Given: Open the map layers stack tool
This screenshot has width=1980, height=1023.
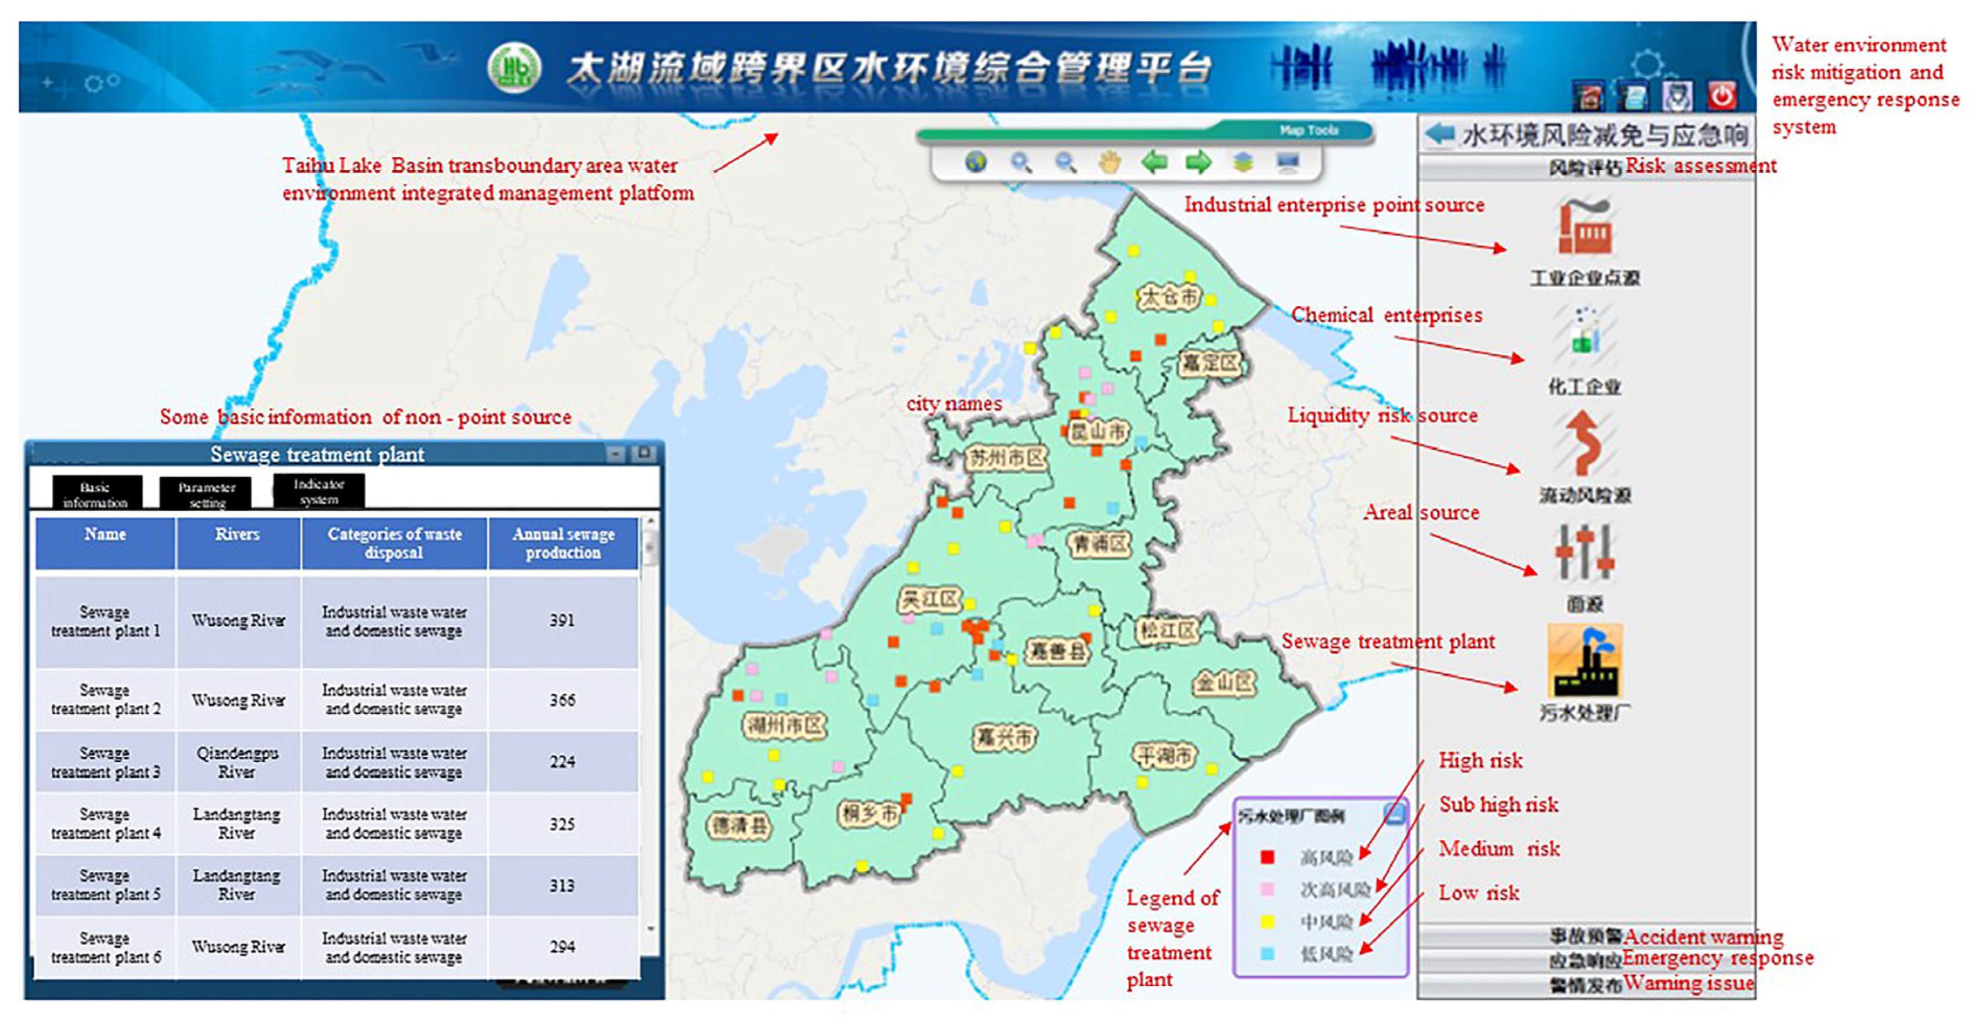Looking at the screenshot, I should (x=1243, y=162).
